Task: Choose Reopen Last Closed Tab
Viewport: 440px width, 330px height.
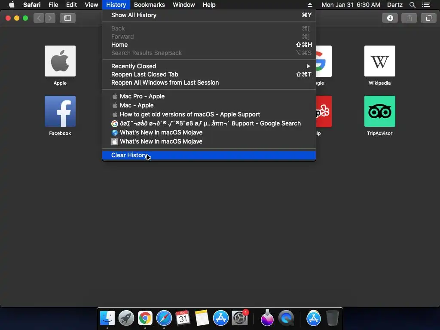Action: (209, 74)
